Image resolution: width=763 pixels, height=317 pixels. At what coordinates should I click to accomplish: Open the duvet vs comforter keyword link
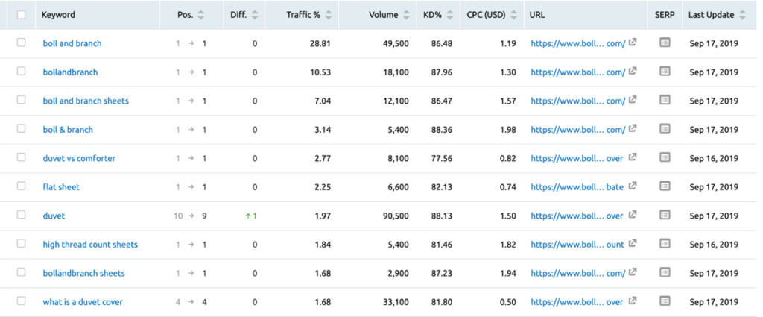tap(79, 158)
